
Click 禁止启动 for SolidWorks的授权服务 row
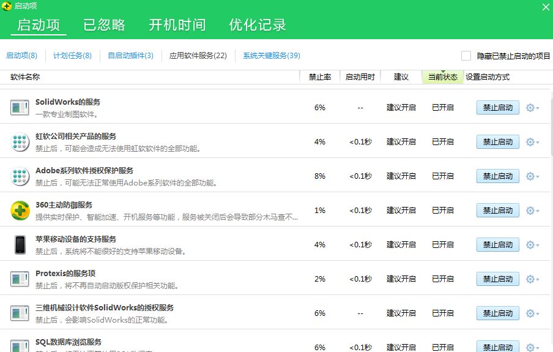[x=497, y=313]
